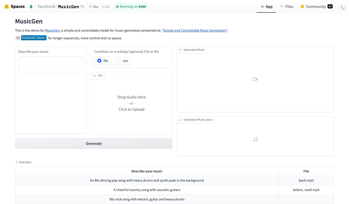Click the Hugging Face Spaces logo
The width and height of the screenshot is (349, 204).
coord(7,7)
